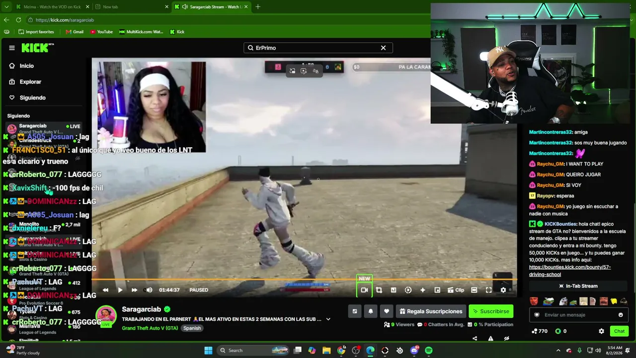Click the green KICK logo
This screenshot has height=358, width=636.
(x=37, y=48)
